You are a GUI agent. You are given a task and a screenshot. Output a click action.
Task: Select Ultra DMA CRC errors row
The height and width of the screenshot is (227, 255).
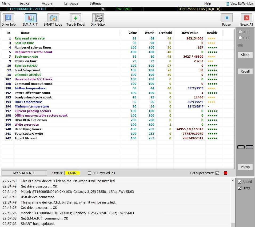click(118, 120)
